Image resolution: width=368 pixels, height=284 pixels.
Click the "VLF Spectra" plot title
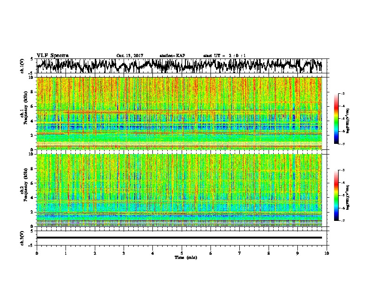click(53, 56)
